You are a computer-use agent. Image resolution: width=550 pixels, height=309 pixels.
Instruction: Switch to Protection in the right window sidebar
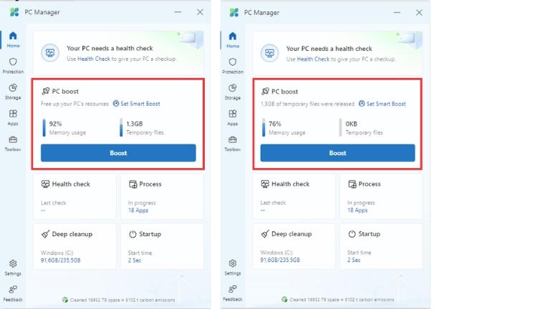[233, 65]
